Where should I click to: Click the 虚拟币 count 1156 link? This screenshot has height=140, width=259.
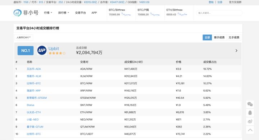click(26, 2)
